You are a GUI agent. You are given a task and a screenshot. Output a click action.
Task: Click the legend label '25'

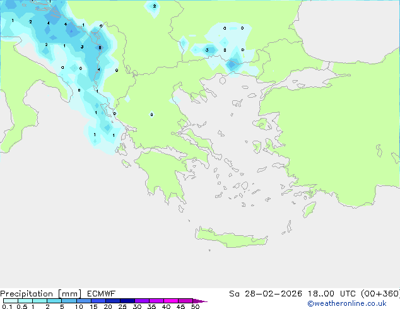click(122, 306)
